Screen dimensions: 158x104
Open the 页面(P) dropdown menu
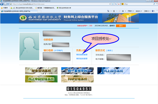[x=130, y=11]
